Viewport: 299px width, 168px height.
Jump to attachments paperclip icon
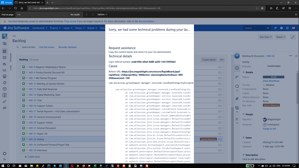[237, 99]
